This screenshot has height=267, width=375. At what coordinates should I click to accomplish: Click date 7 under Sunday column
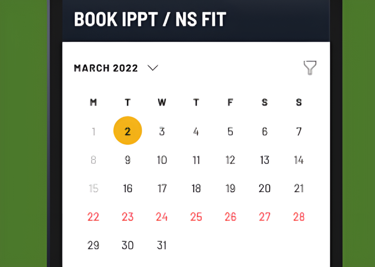point(298,130)
